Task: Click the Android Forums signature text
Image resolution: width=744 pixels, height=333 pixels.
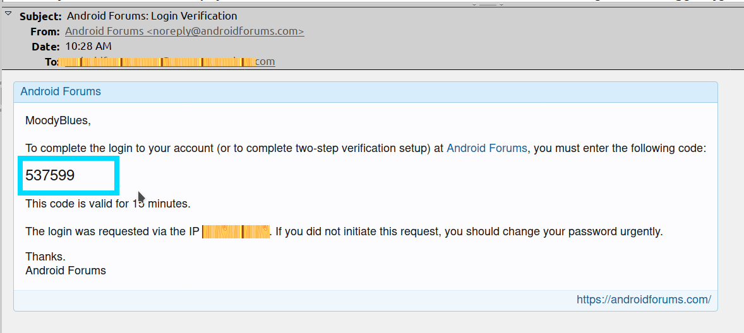Action: point(66,271)
